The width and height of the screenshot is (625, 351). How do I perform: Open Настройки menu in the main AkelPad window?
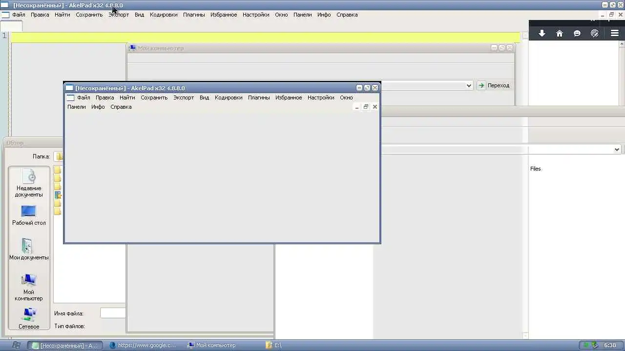pos(256,15)
